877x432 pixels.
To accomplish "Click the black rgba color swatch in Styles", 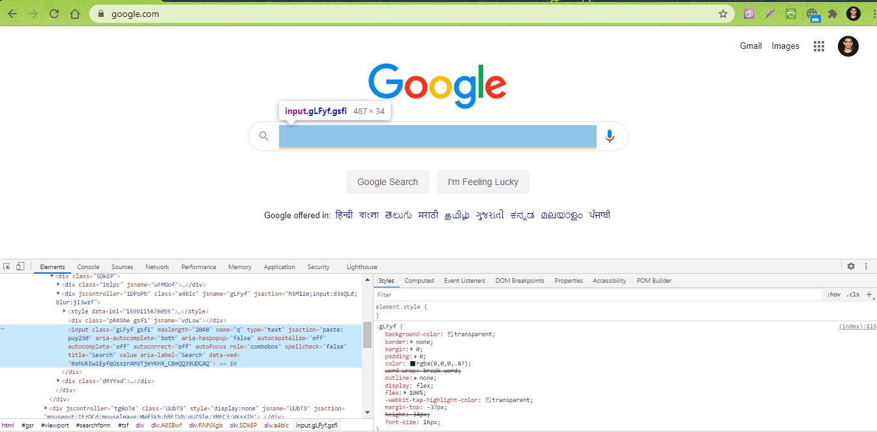I will [x=413, y=363].
